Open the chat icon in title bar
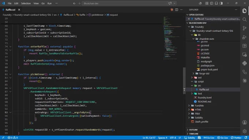The image size is (249, 140). click(170, 3)
